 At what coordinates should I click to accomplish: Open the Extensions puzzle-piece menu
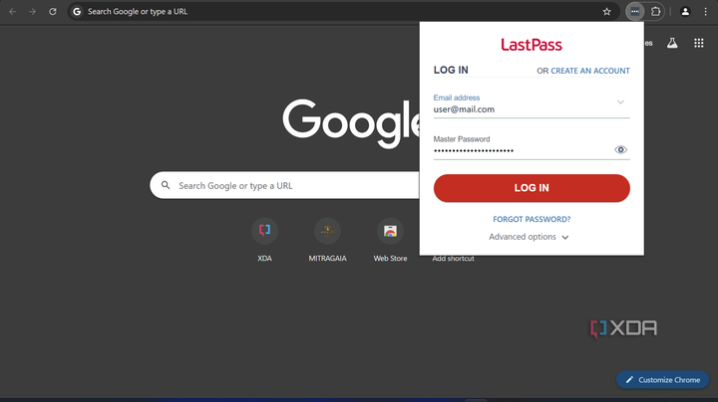click(656, 11)
